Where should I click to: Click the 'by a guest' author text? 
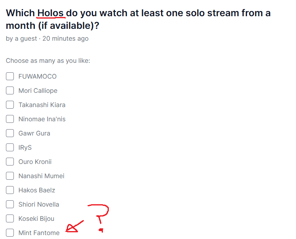(x=21, y=38)
